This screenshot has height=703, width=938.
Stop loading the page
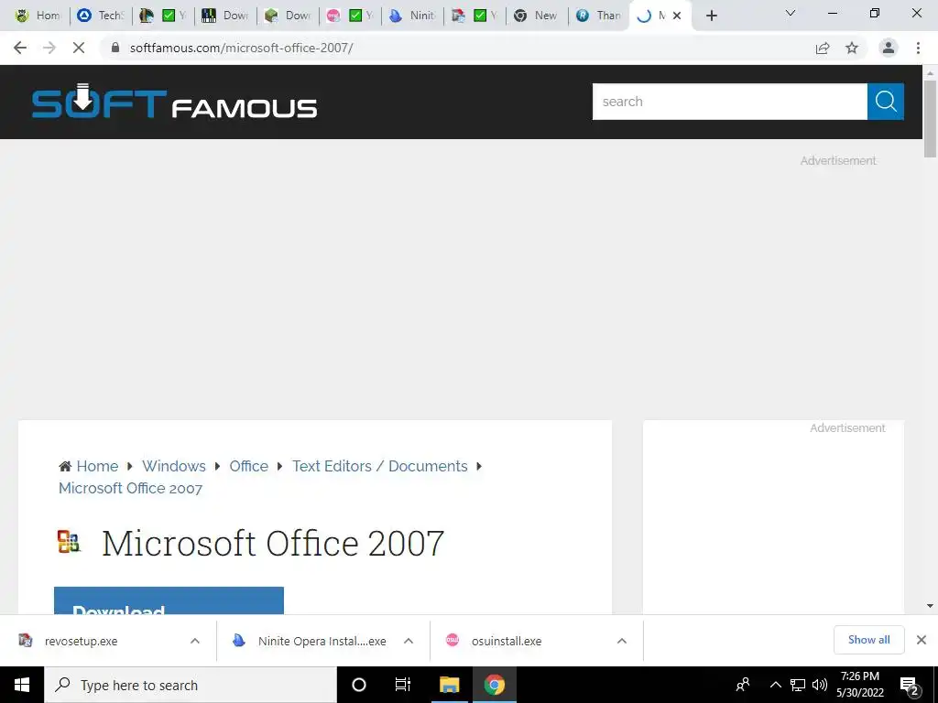click(x=79, y=48)
